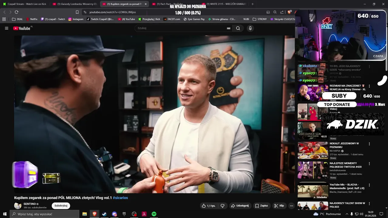This screenshot has height=218, width=388.
Task: Open Steam from the taskbar
Action: (x=104, y=214)
